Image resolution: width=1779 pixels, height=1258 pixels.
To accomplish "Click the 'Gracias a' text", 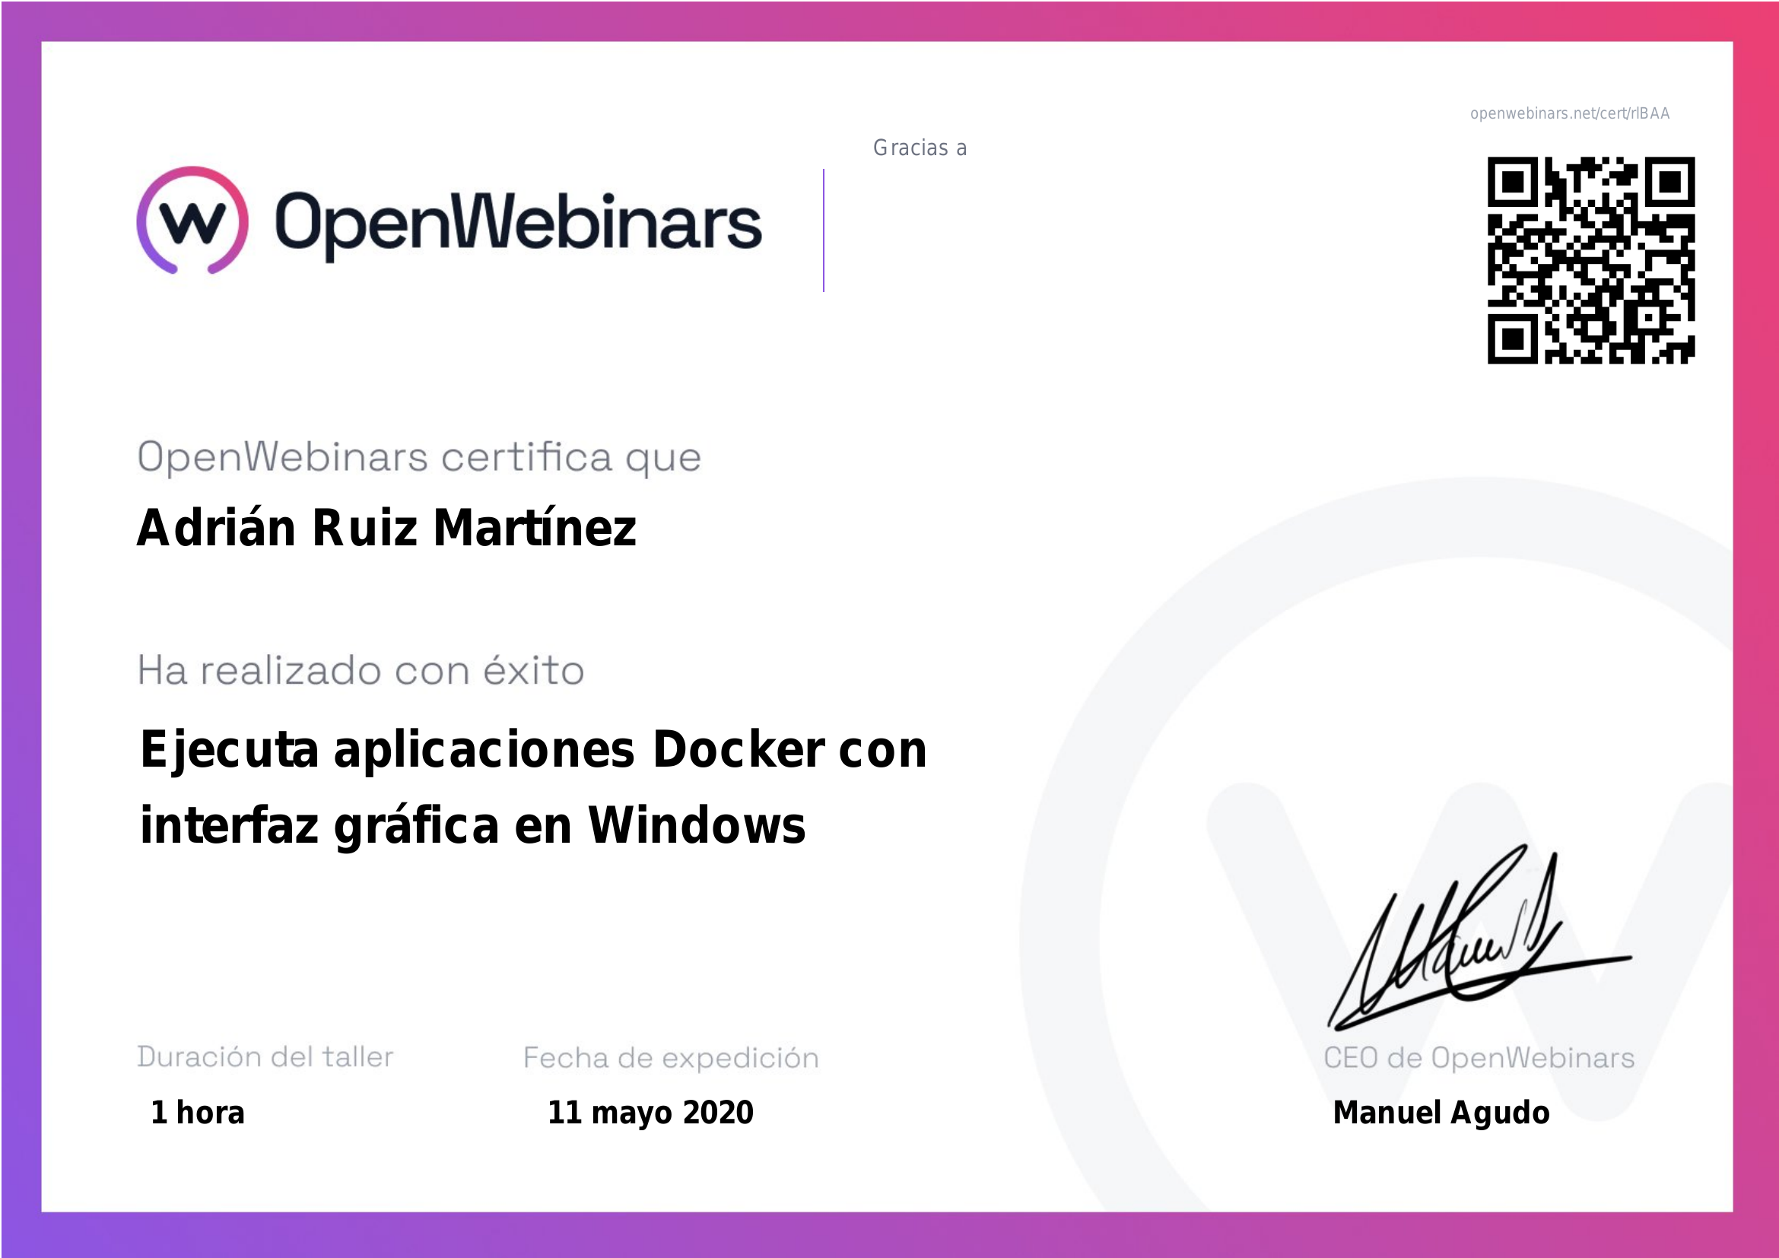I will 920,148.
